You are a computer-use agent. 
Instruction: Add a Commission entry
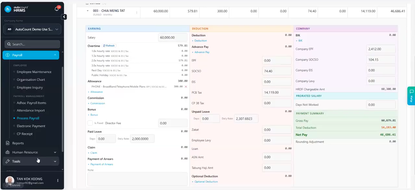point(96,103)
